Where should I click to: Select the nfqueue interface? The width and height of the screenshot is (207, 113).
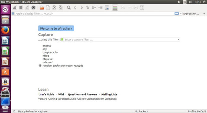(48, 59)
